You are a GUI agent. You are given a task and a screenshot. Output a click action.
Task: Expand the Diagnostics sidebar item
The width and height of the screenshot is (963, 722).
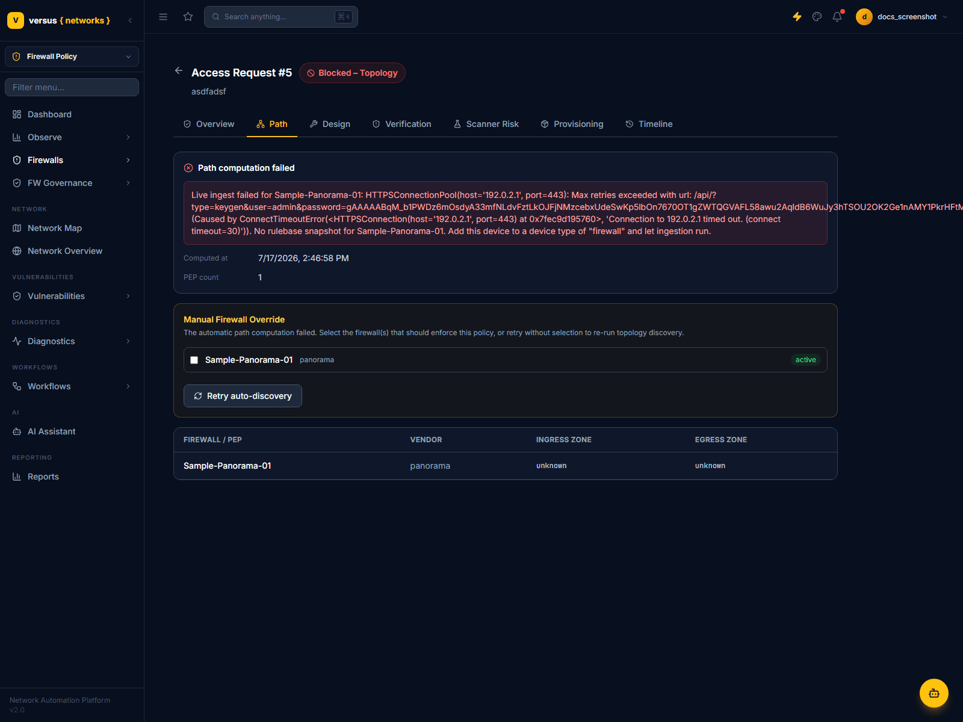(72, 341)
